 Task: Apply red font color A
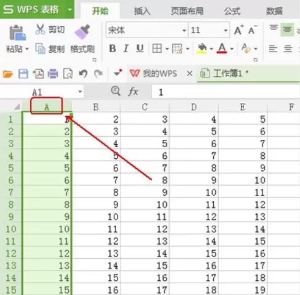pos(222,48)
